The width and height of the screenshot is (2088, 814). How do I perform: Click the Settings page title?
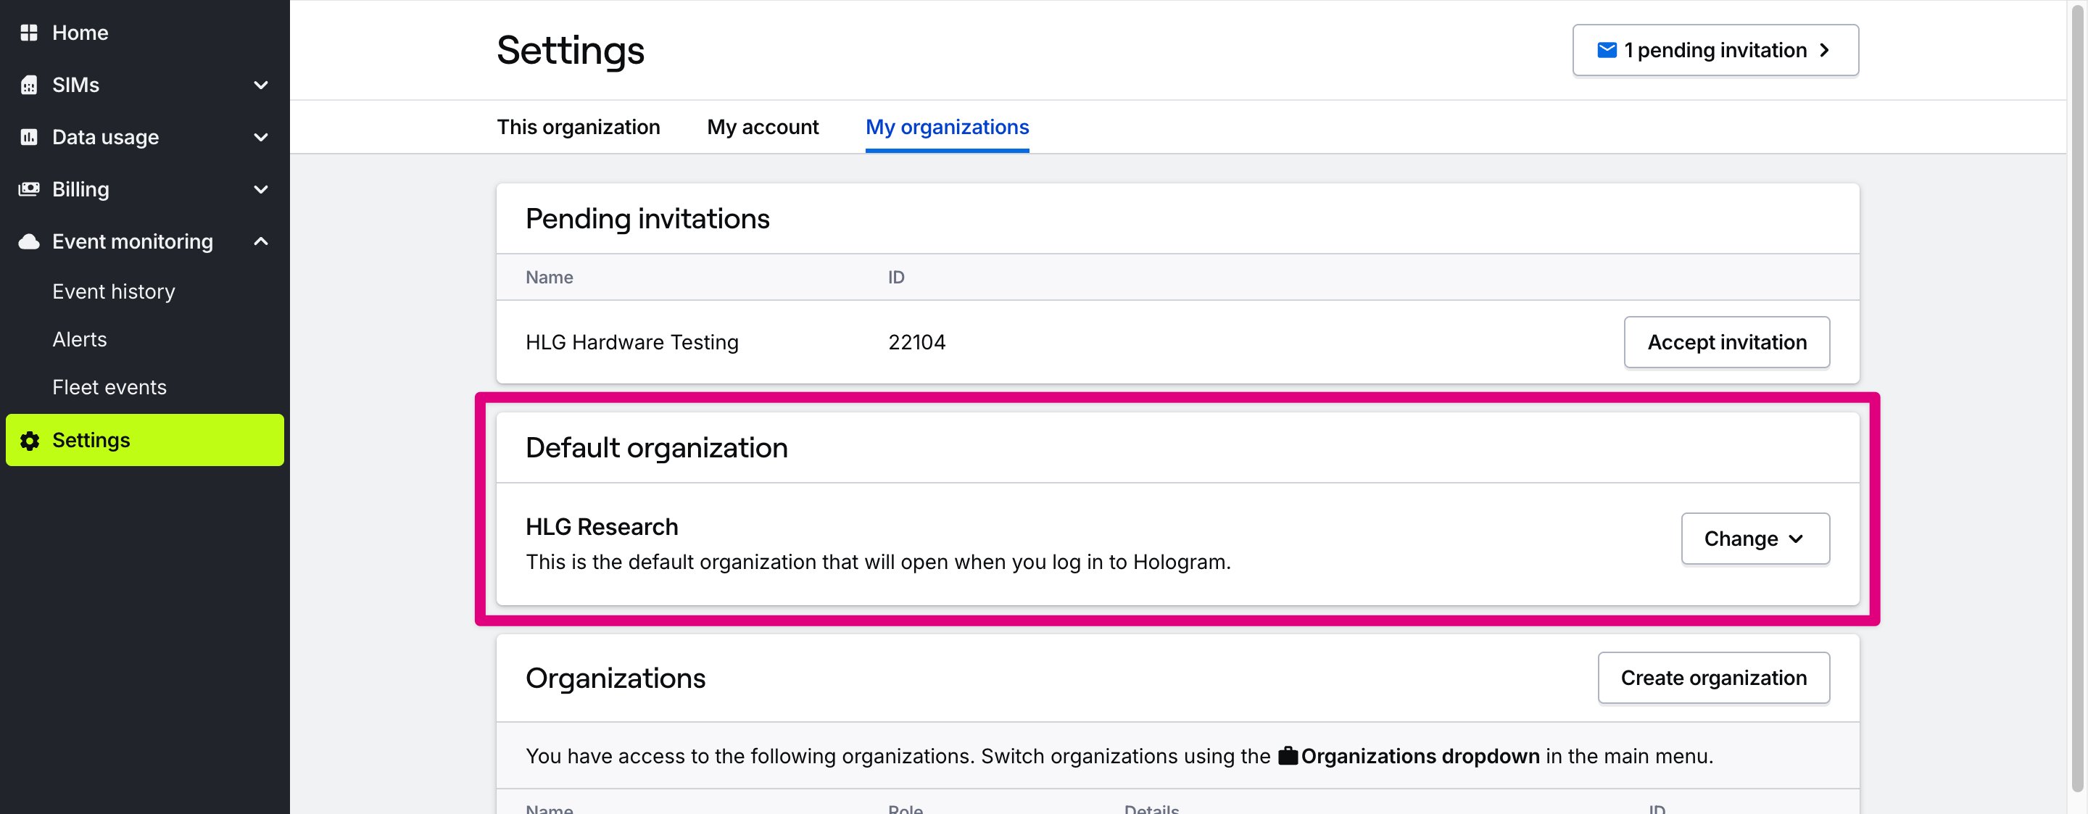(570, 51)
